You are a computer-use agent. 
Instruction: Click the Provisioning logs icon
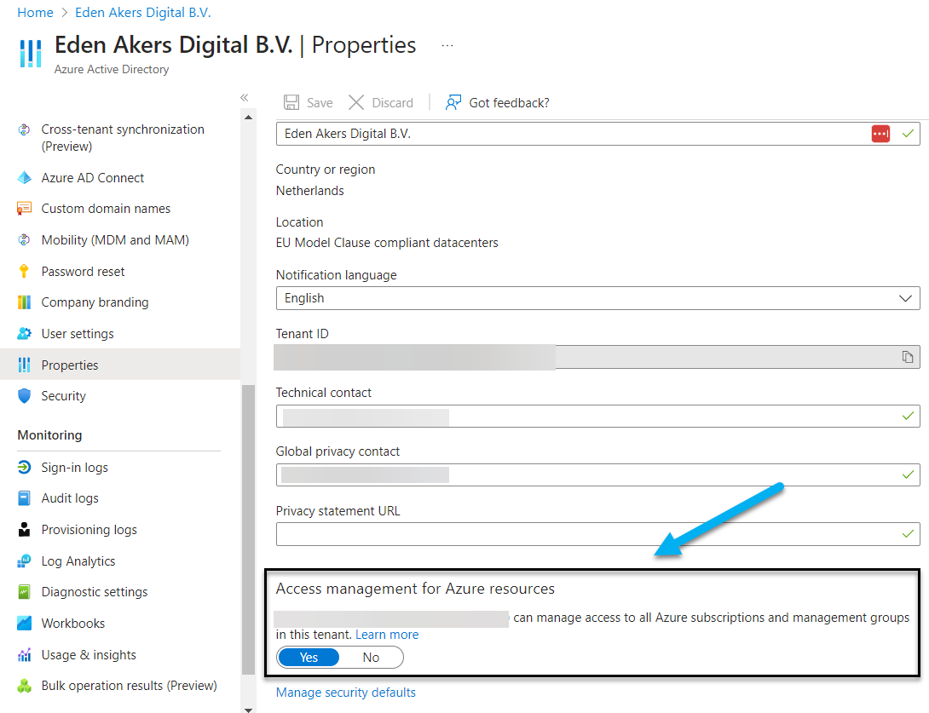click(x=25, y=529)
